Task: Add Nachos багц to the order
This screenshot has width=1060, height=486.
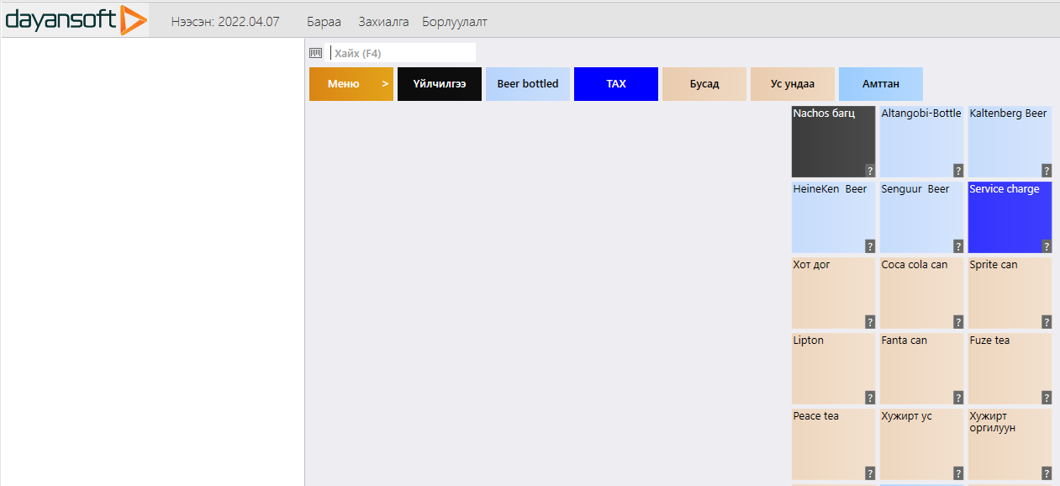Action: coord(834,142)
